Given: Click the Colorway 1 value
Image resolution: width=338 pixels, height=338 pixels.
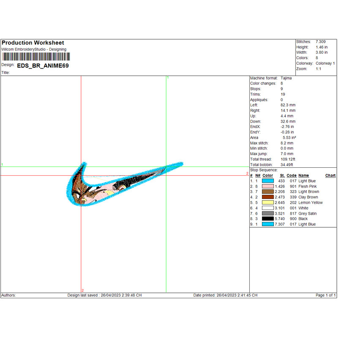Looking at the screenshot, I should coord(325,63).
